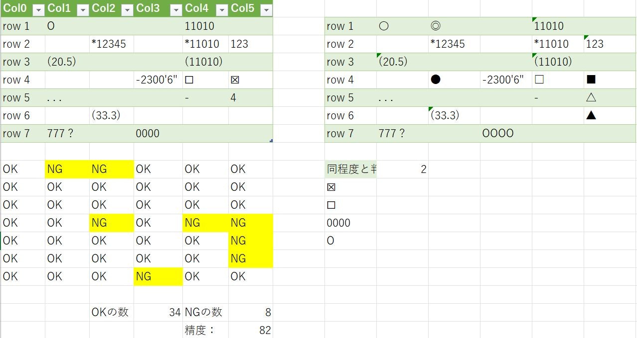Select the accuracy value cell showing 82
This screenshot has height=338, width=637.
coord(251,330)
